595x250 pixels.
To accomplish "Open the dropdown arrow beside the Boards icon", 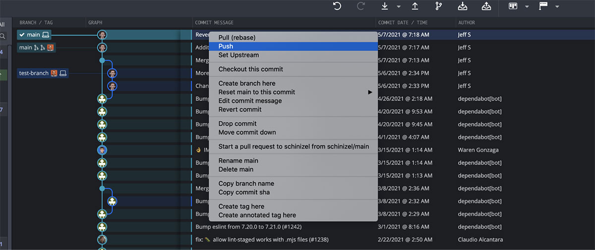I will point(527,7).
